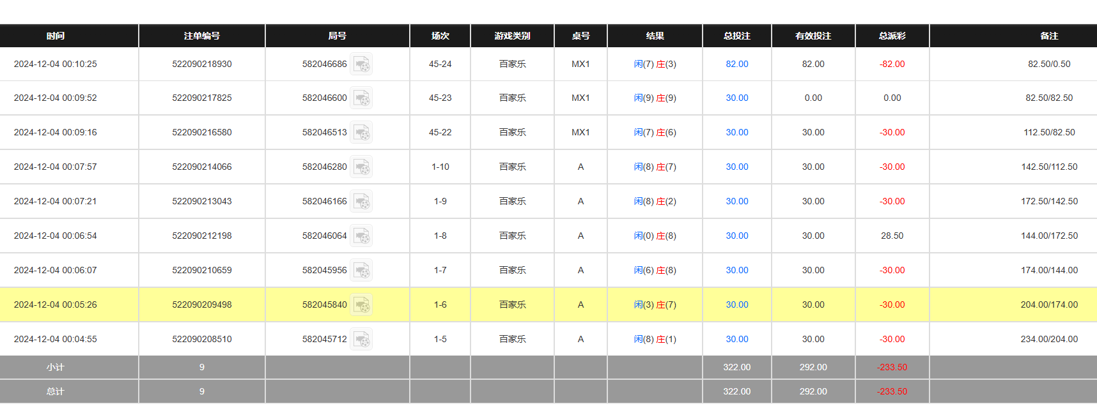Open bet amount link for order 522090217825
Screen dimensions: 1097x413
736,98
